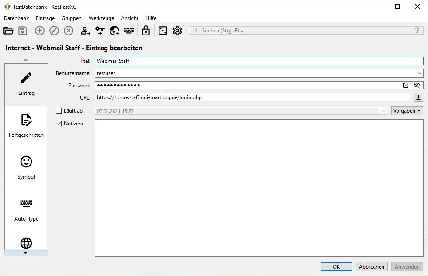Focus the Suchen search box

(x=306, y=30)
